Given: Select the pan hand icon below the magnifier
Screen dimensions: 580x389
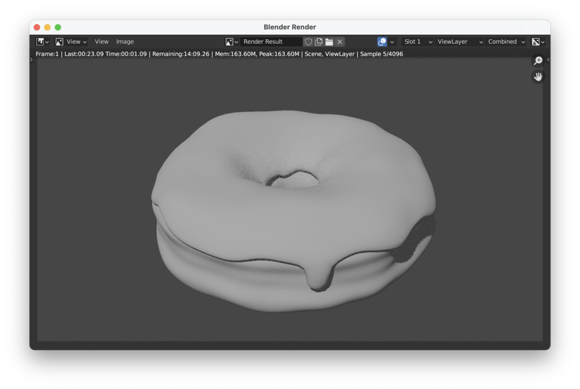Looking at the screenshot, I should click(x=538, y=77).
